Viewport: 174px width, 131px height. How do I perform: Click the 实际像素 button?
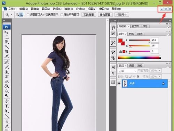click(x=89, y=15)
